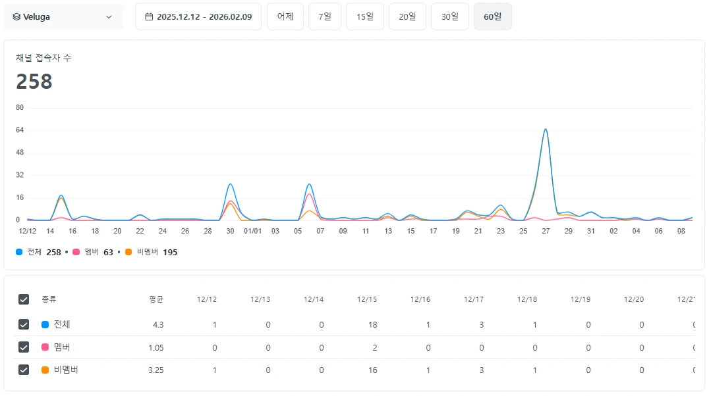The height and width of the screenshot is (396, 711).
Task: Click the 평균 column header
Action: tap(156, 299)
